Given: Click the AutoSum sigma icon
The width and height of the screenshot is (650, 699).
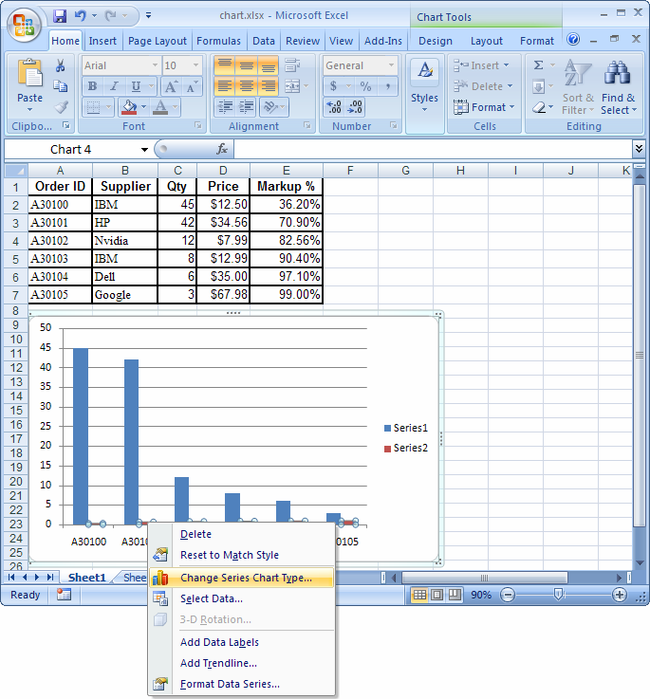Looking at the screenshot, I should [538, 65].
